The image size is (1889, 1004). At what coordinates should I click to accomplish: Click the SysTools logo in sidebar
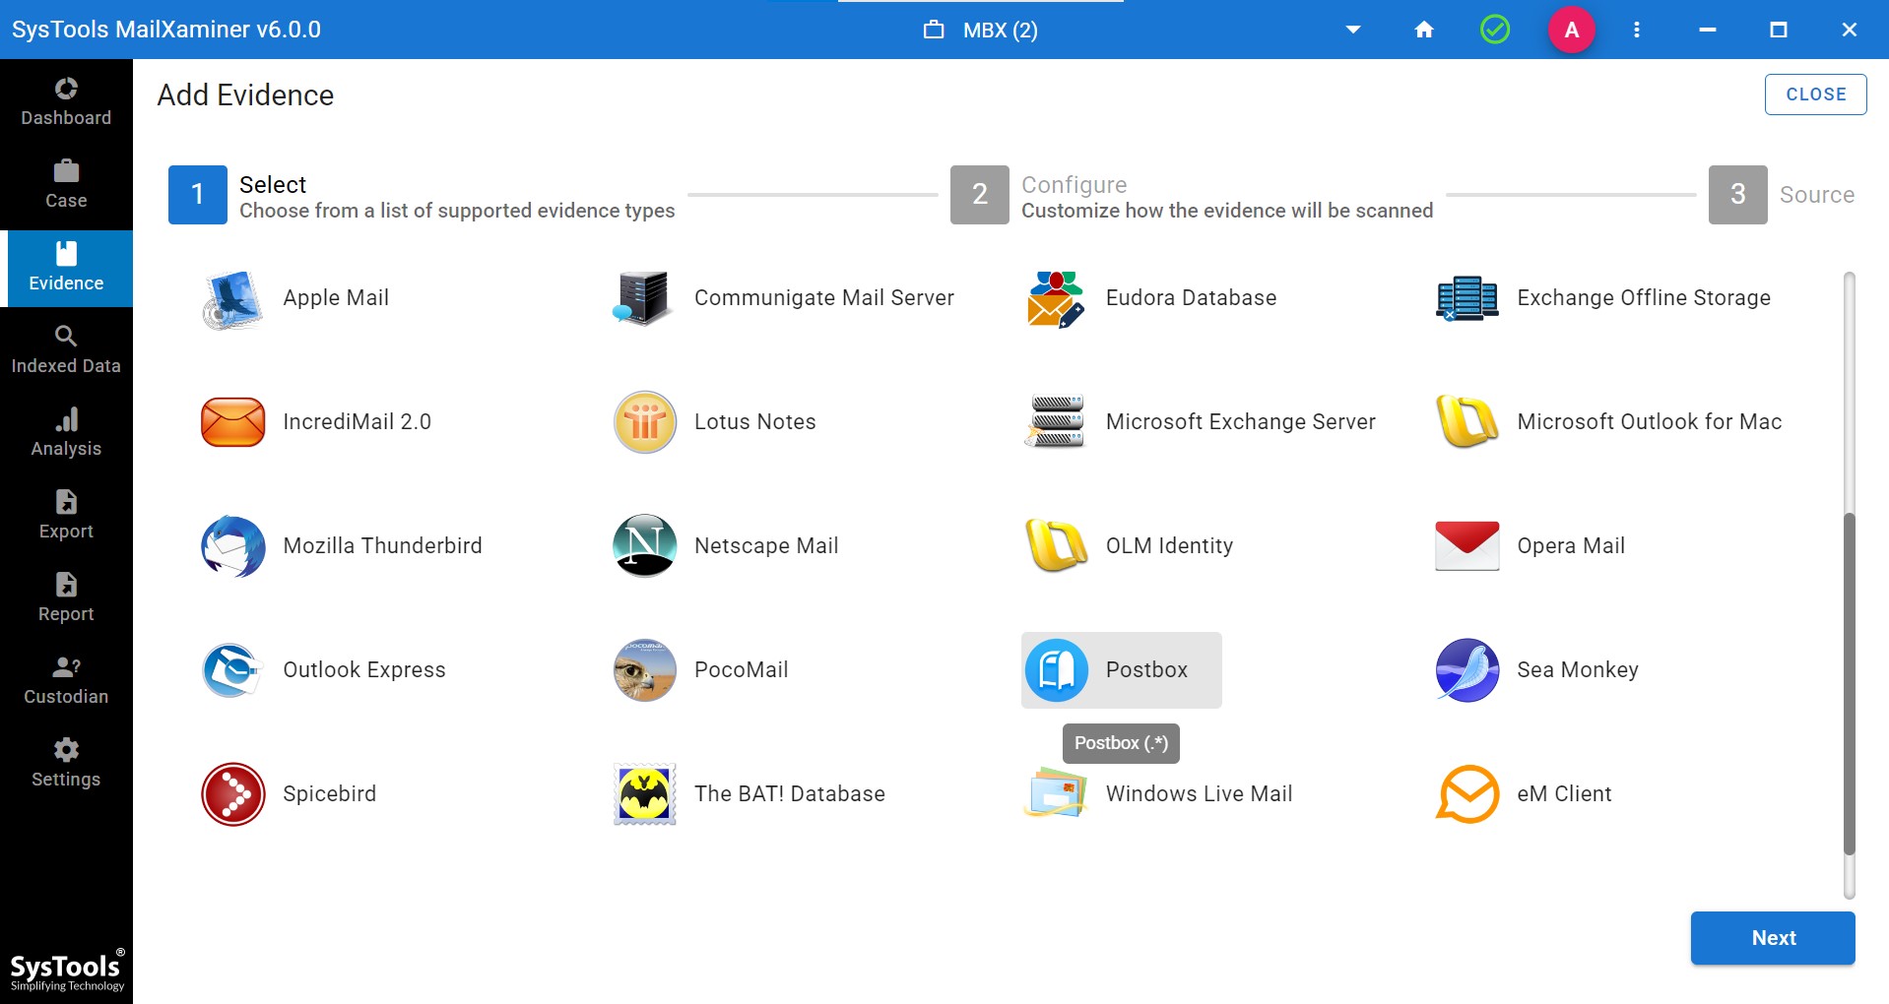point(67,970)
